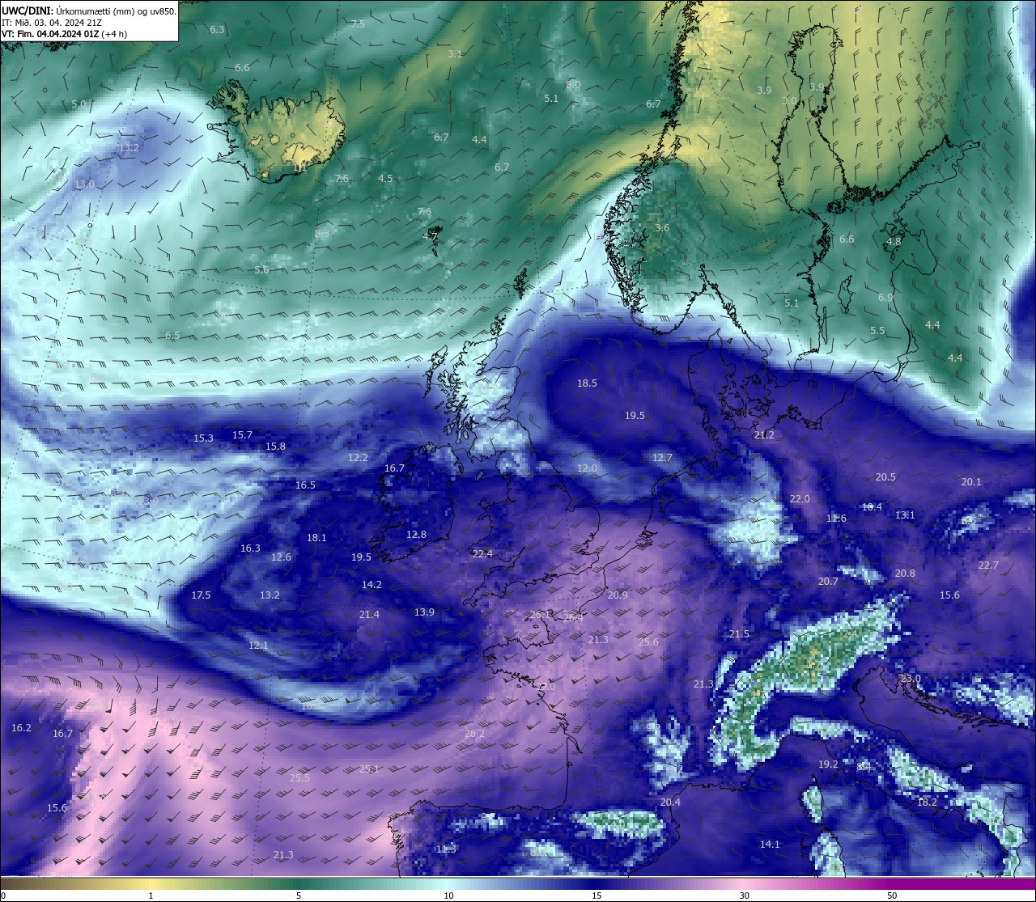Click the 21.5 value on the map
The width and height of the screenshot is (1036, 902).
[x=739, y=634]
